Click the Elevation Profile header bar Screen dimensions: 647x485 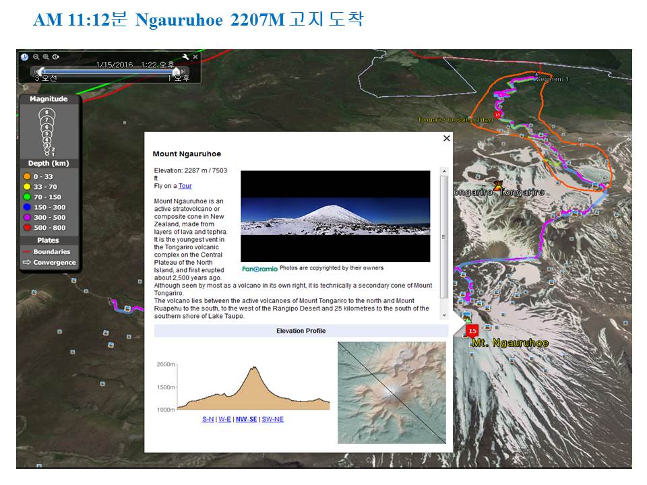click(301, 331)
